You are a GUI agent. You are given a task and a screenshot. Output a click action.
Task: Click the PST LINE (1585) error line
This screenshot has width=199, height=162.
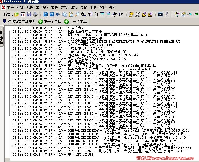[x=95, y=107]
